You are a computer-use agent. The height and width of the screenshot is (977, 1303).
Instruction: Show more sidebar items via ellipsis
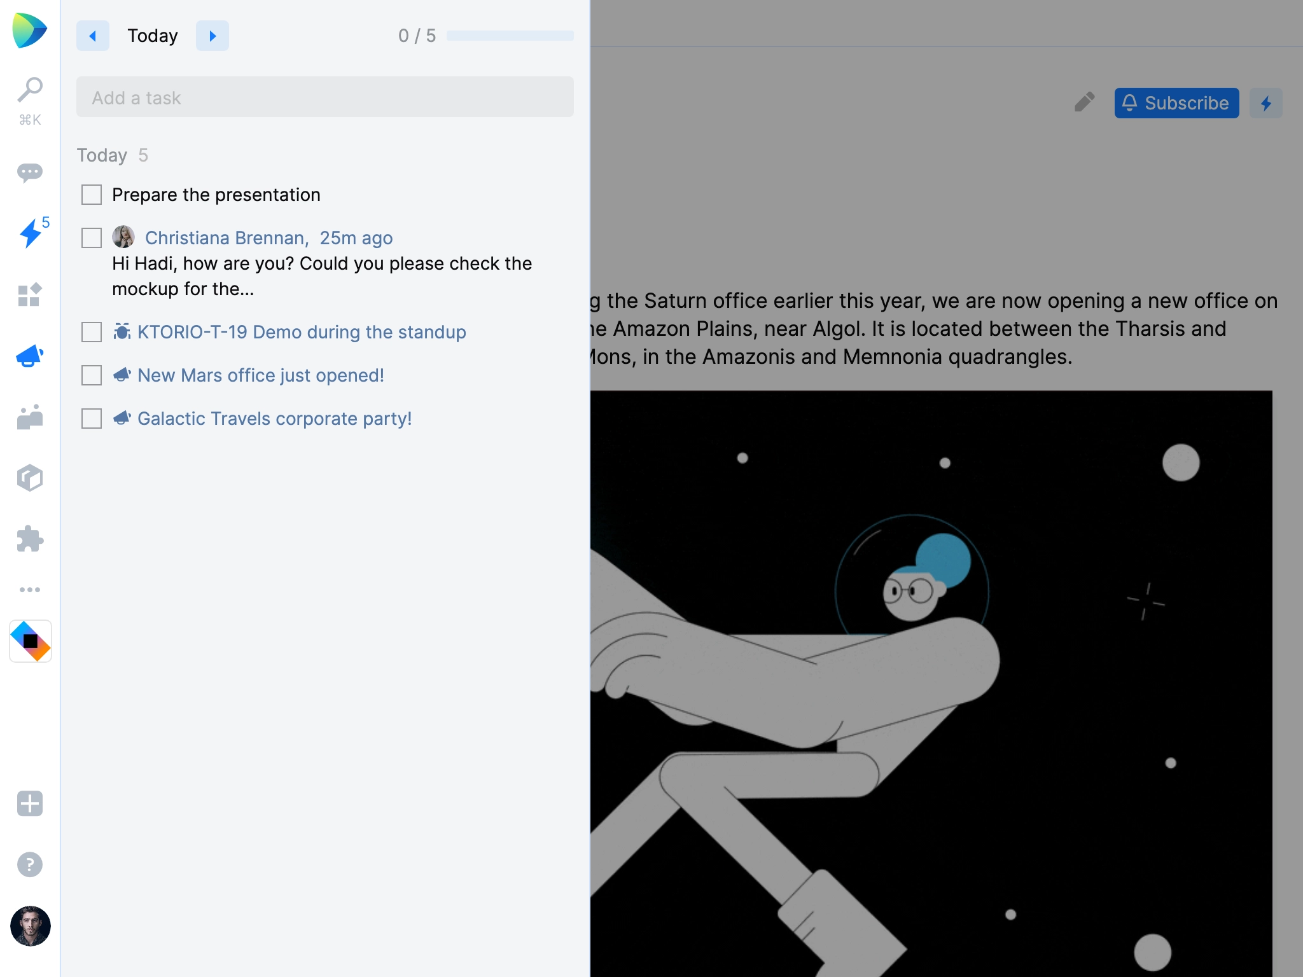tap(30, 590)
